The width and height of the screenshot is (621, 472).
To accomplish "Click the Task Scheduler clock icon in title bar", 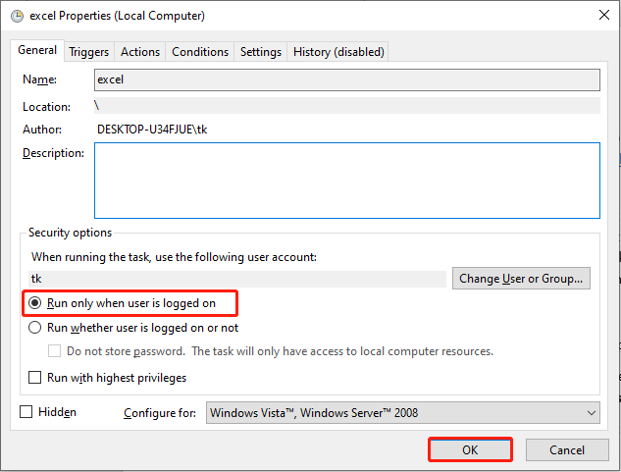I will click(17, 17).
